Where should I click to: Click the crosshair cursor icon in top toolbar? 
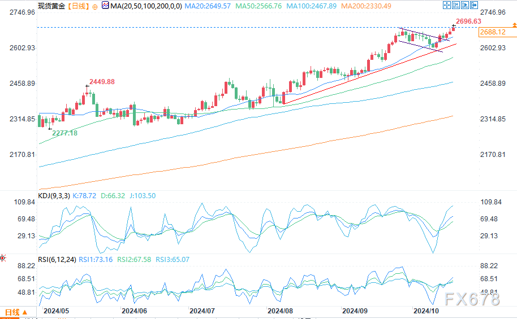pyautogui.click(x=447, y=5)
